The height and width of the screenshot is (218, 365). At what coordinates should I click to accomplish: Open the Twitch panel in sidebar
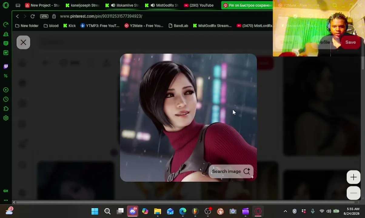tap(6, 66)
